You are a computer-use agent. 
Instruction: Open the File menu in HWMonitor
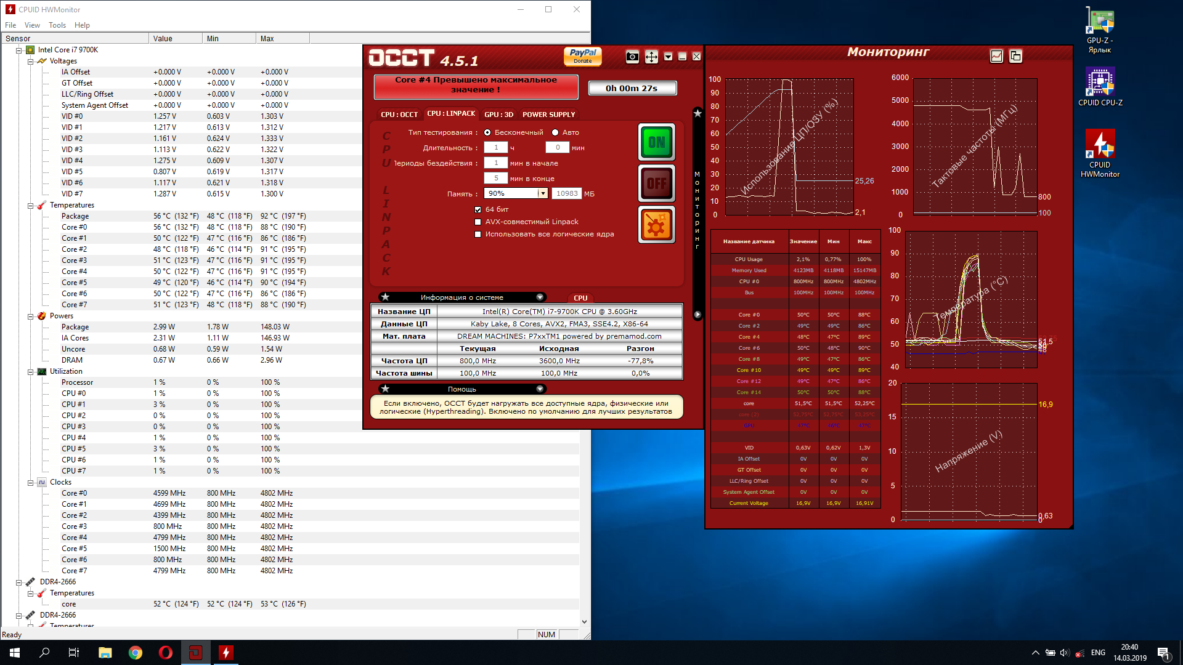[10, 25]
